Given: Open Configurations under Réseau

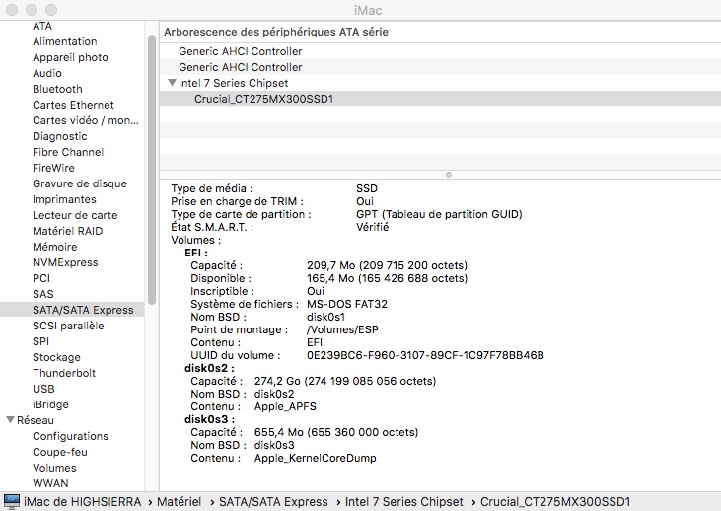Looking at the screenshot, I should [70, 436].
